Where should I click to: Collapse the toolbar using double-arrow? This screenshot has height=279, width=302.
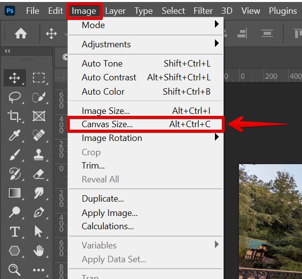[8, 51]
